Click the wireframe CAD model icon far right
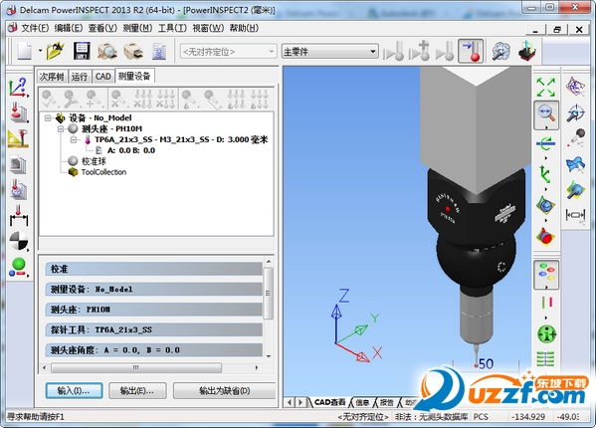This screenshot has width=596, height=428. (576, 87)
